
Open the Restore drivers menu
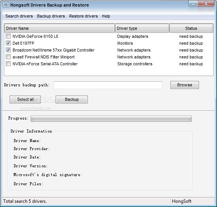[x=83, y=16]
